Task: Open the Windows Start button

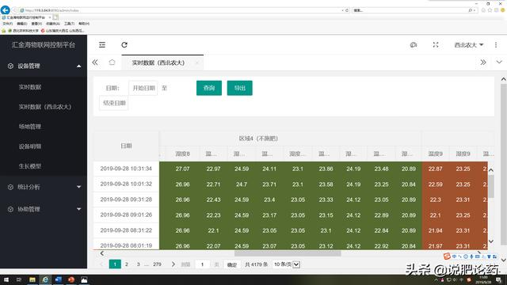Action: click(x=6, y=279)
